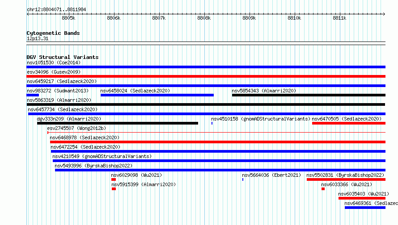Click the 8808k ruler tick label

tap(204, 18)
